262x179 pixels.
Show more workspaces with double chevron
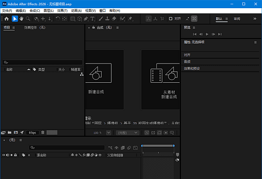point(255,19)
